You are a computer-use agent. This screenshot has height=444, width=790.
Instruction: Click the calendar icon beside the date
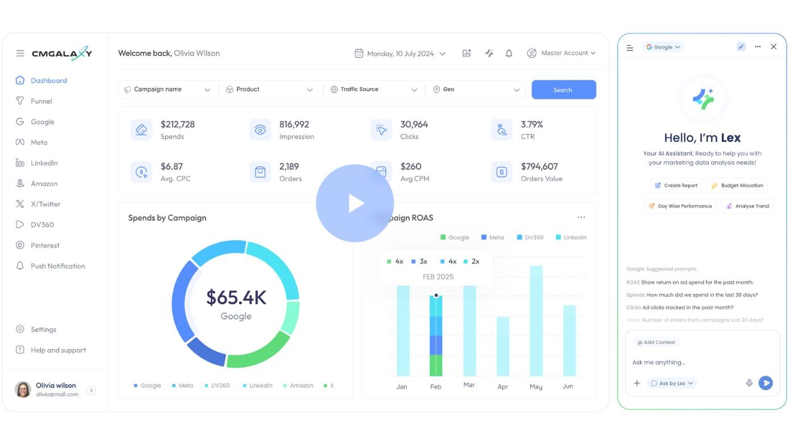coord(359,53)
